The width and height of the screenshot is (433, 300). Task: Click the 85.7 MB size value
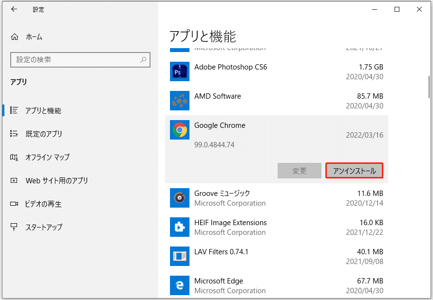(x=370, y=96)
